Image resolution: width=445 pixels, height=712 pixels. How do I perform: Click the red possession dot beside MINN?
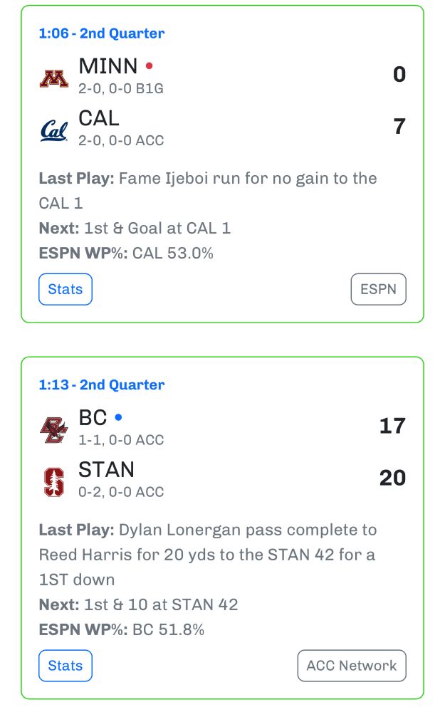[149, 66]
